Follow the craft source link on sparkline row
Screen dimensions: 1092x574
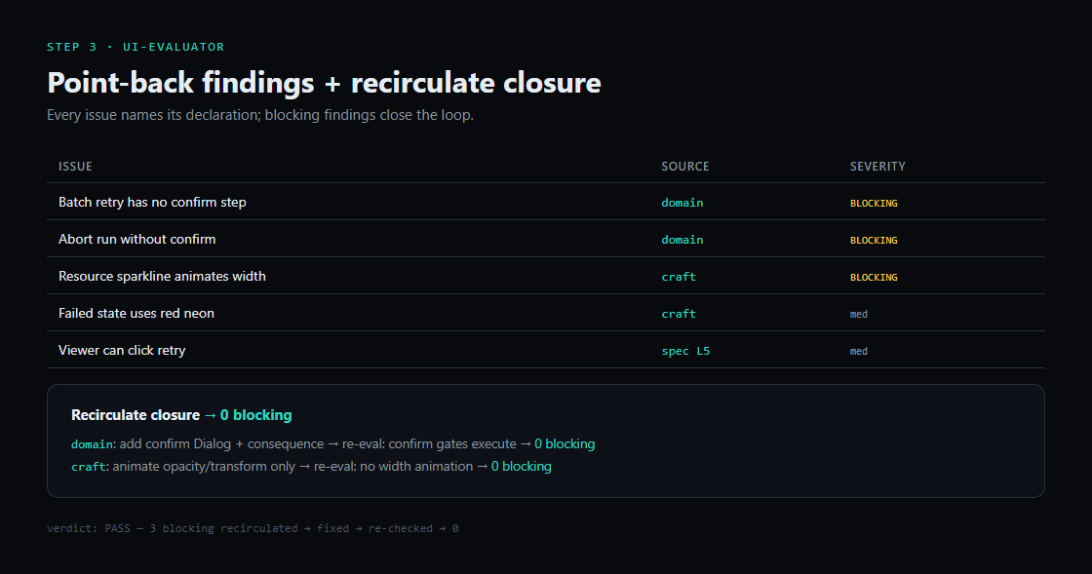point(679,276)
